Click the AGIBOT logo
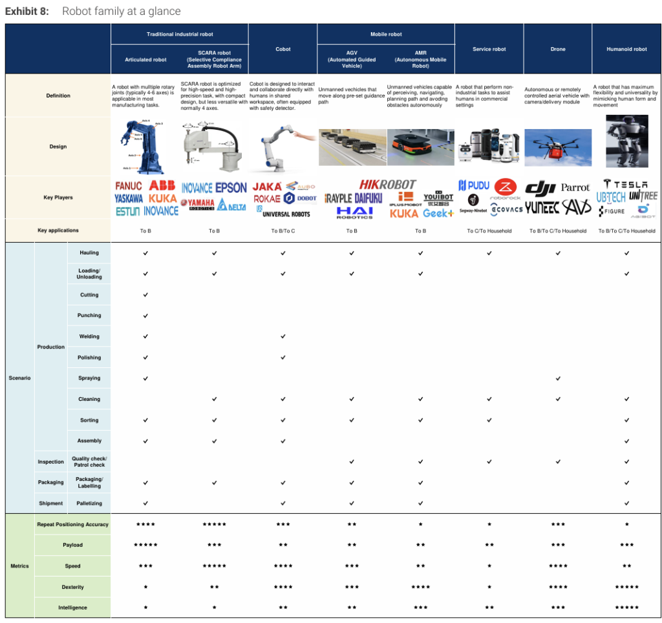 pyautogui.click(x=643, y=211)
